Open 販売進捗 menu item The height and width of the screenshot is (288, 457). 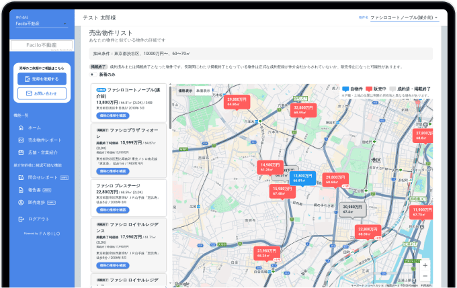[x=36, y=202]
